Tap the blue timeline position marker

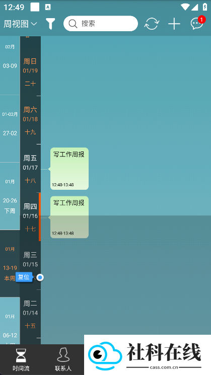coord(40,278)
